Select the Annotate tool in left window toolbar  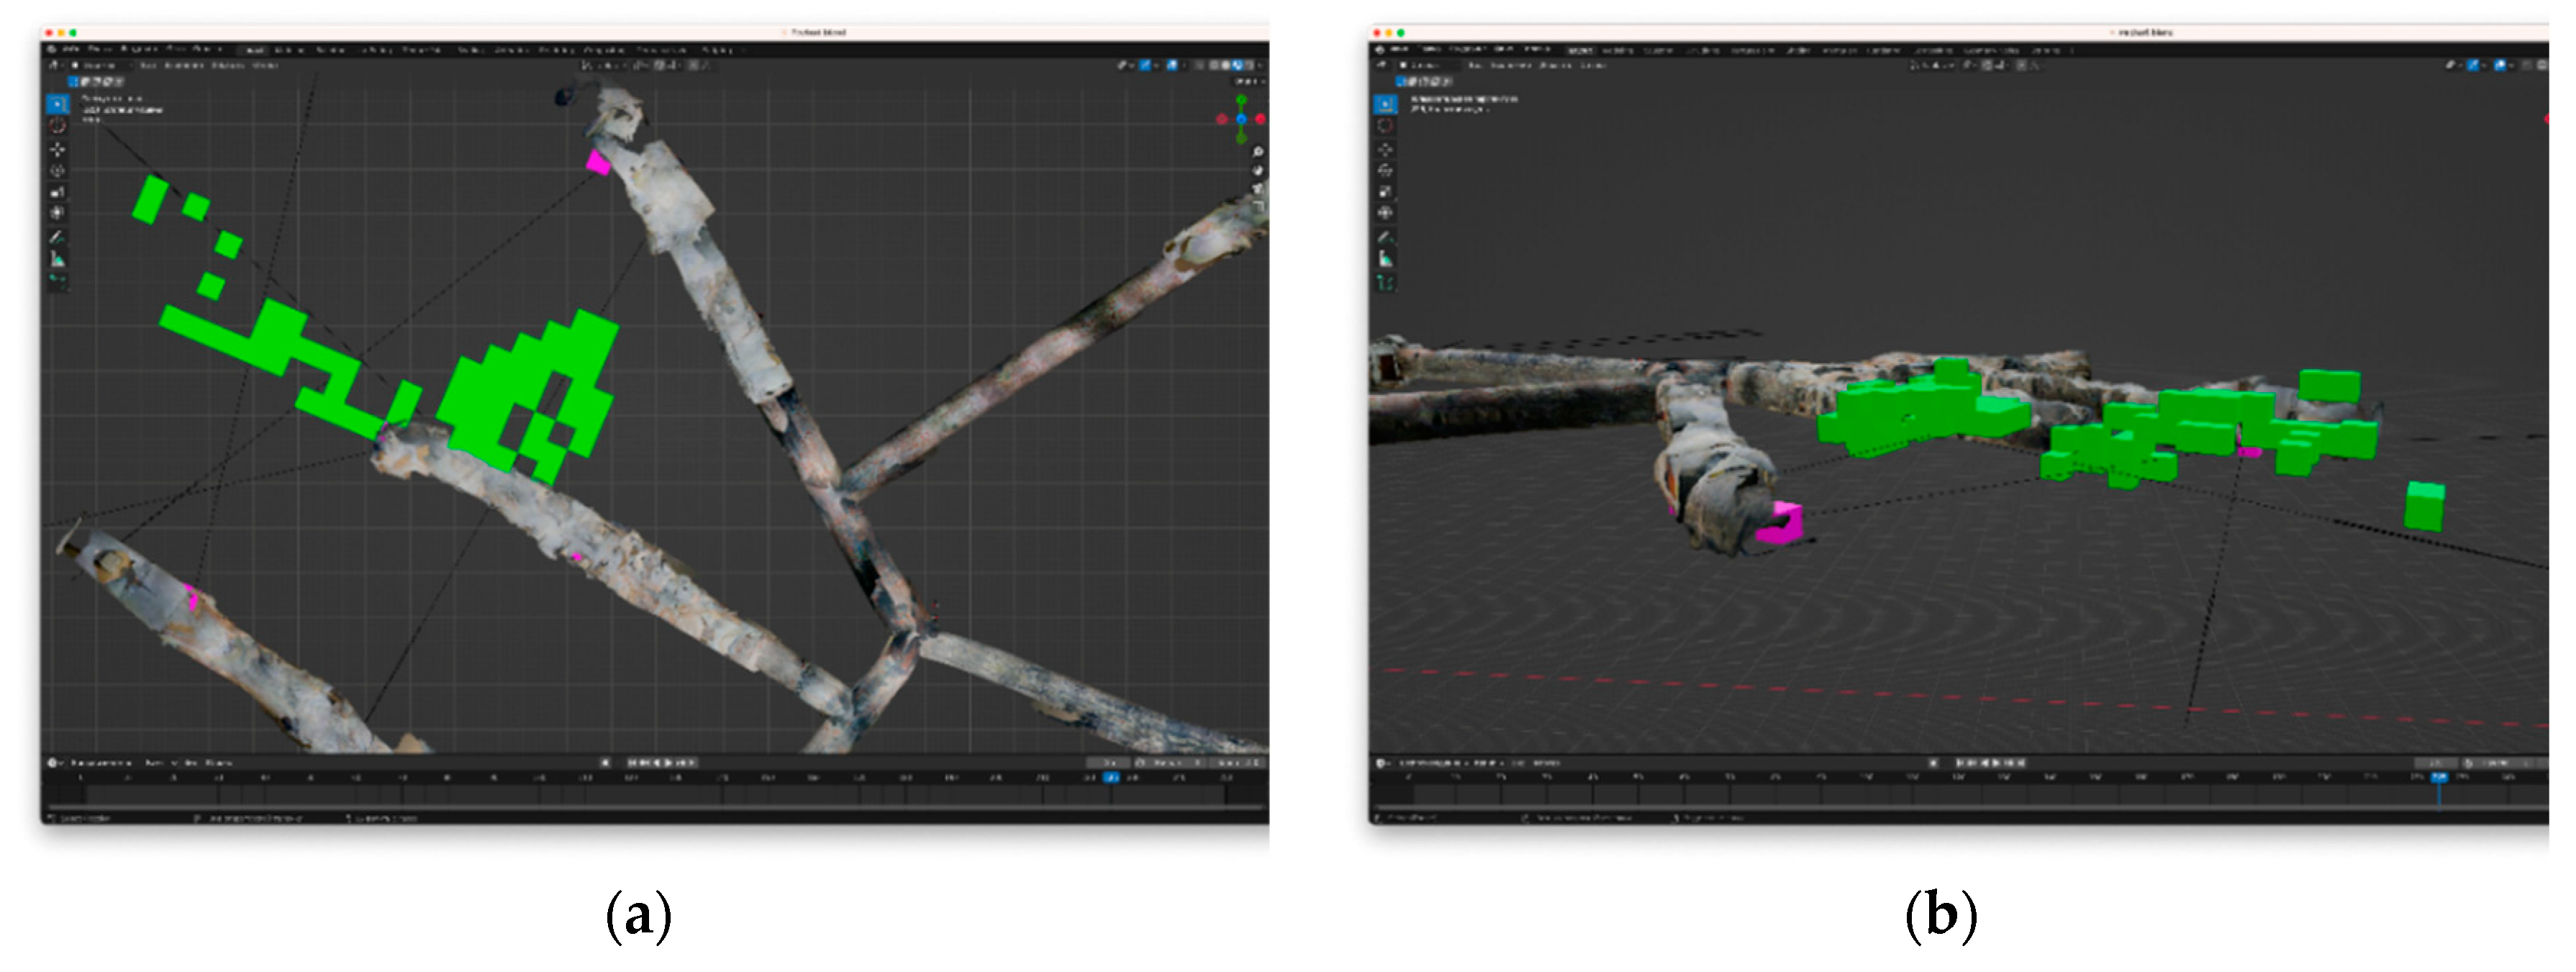[58, 238]
